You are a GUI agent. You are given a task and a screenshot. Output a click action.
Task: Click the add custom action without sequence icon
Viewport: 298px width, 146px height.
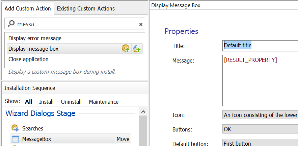[x=137, y=49]
